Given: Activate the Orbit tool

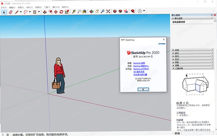Looking at the screenshot, I should coord(91,12).
